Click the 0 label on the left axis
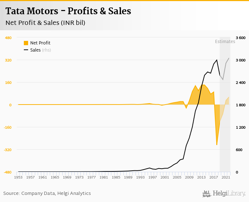The image size is (249, 202). pos(10,105)
